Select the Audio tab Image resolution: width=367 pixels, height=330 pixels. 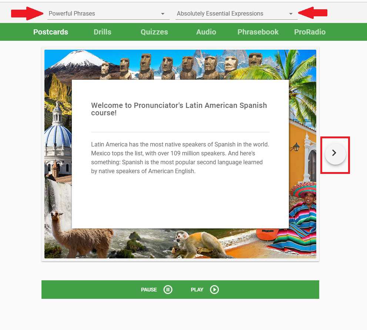(x=206, y=32)
